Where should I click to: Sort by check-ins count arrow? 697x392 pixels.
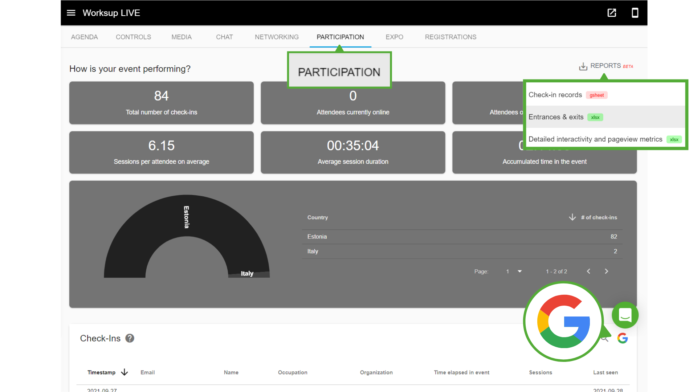[572, 217]
